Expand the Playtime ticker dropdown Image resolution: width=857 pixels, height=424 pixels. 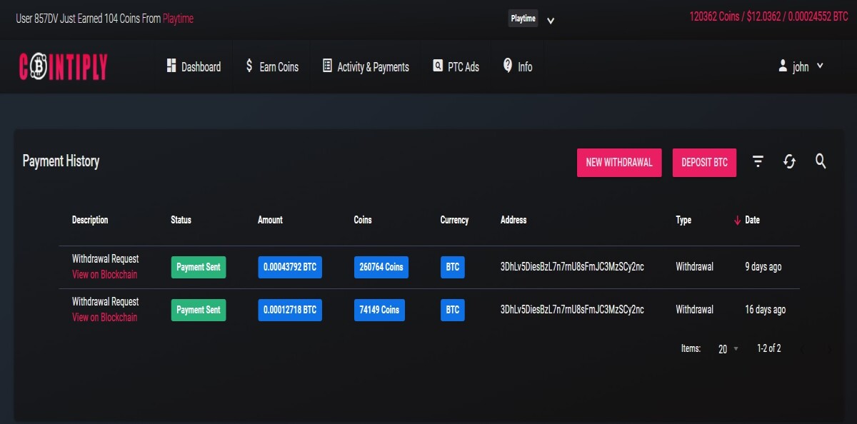point(551,20)
